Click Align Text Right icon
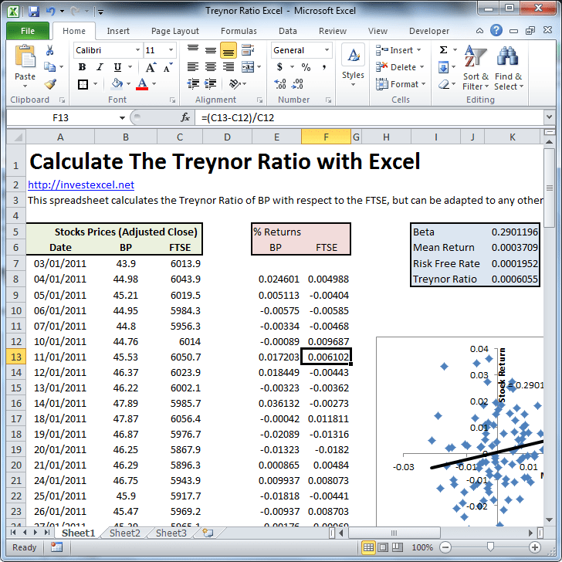The height and width of the screenshot is (562, 562). 228,67
